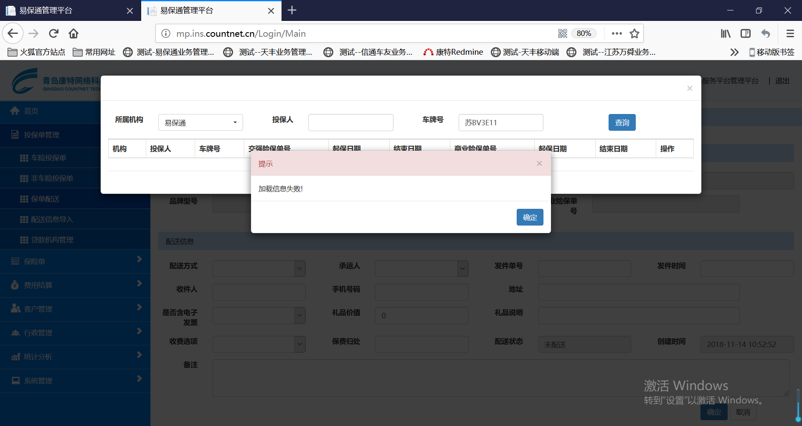Viewport: 802px width, 426px height.
Task: Click the Firefox home icon
Action: (74, 33)
